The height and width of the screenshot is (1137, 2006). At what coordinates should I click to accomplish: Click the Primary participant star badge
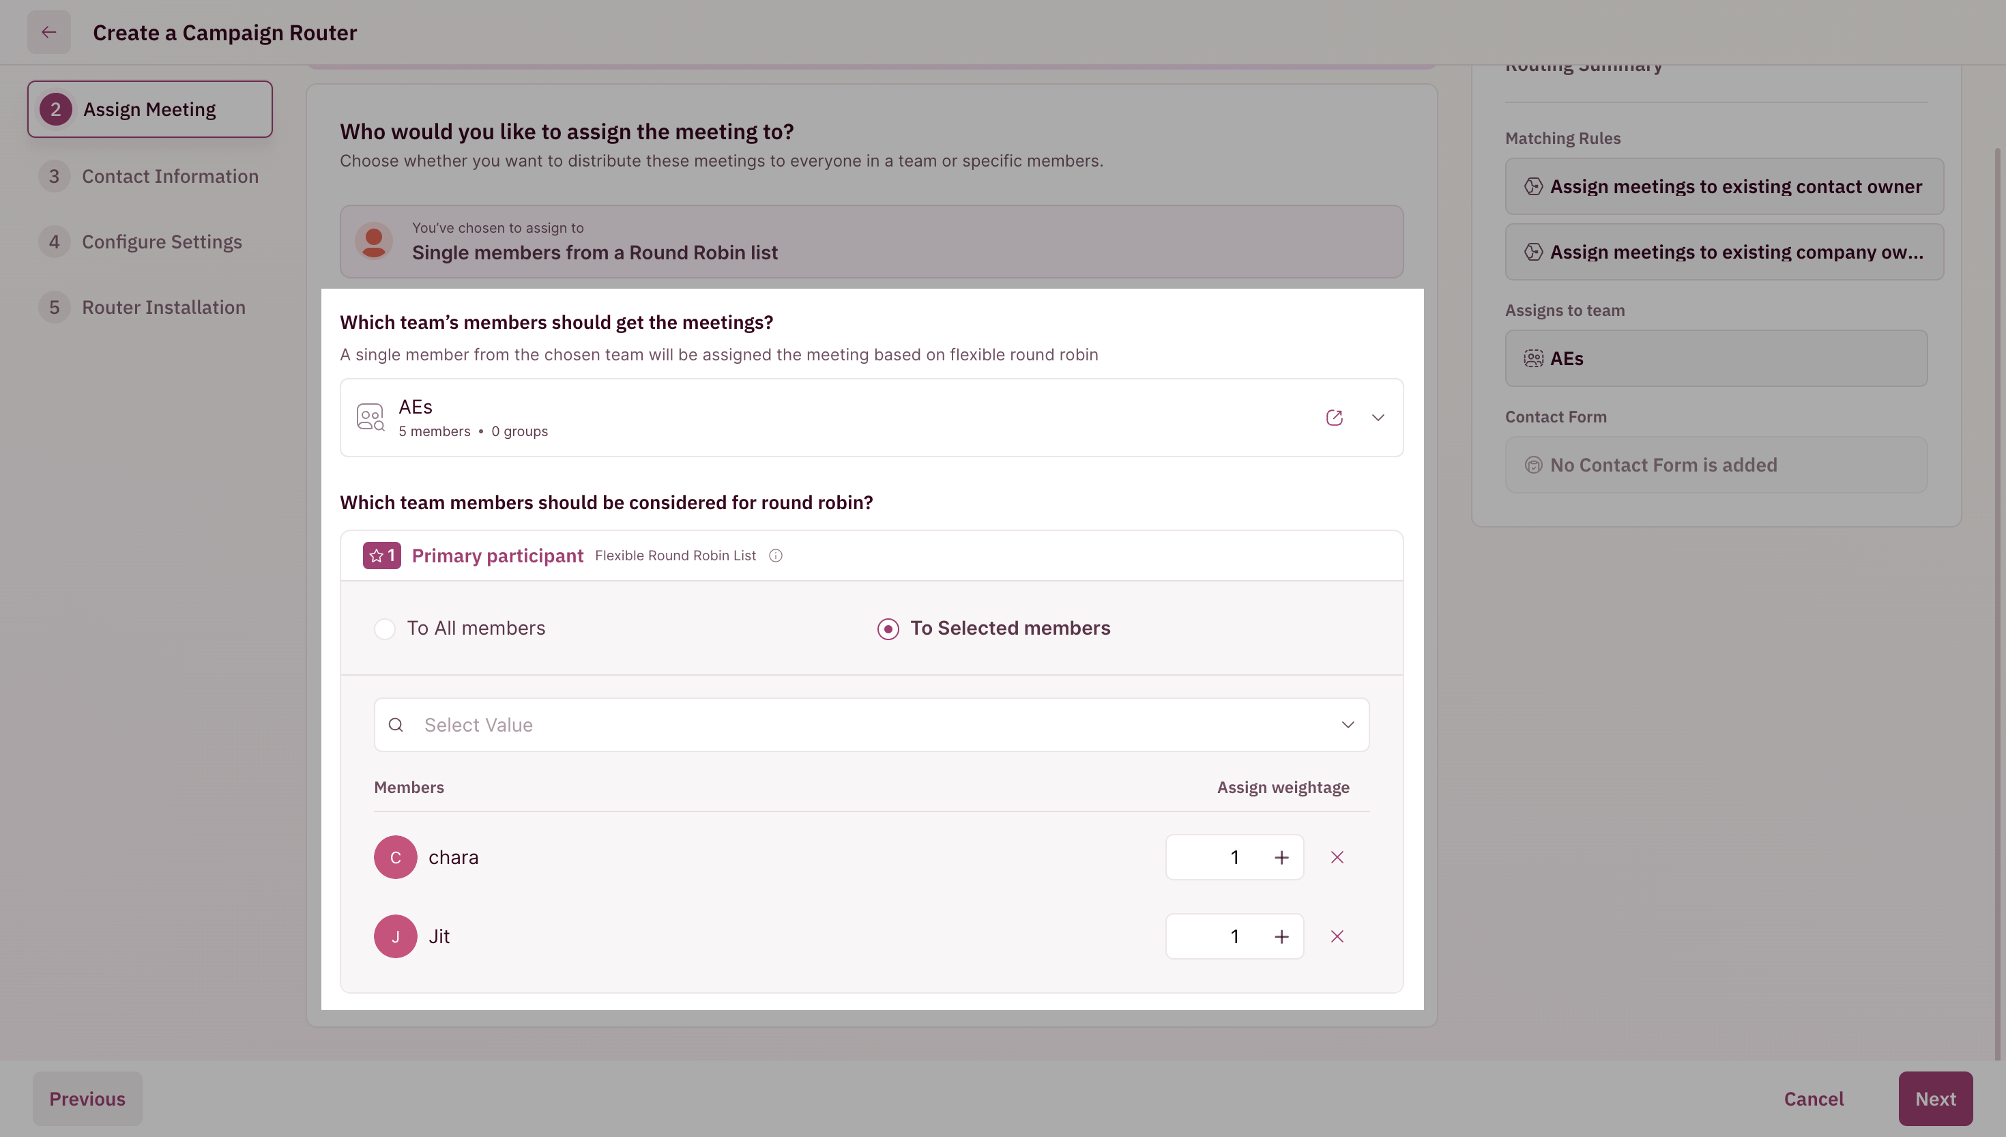381,556
